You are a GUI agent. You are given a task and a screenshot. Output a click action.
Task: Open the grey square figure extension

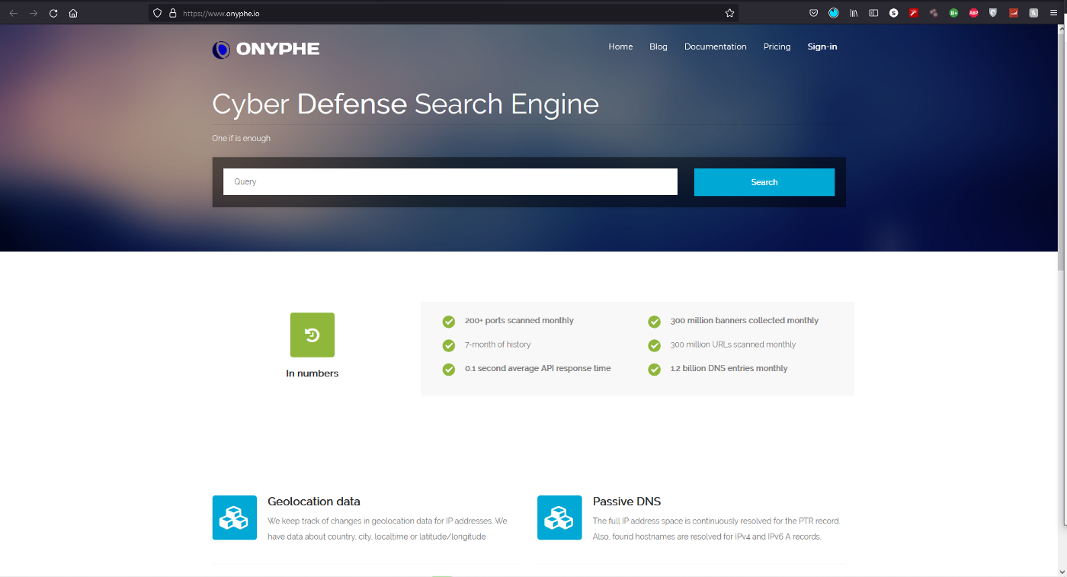click(1033, 13)
